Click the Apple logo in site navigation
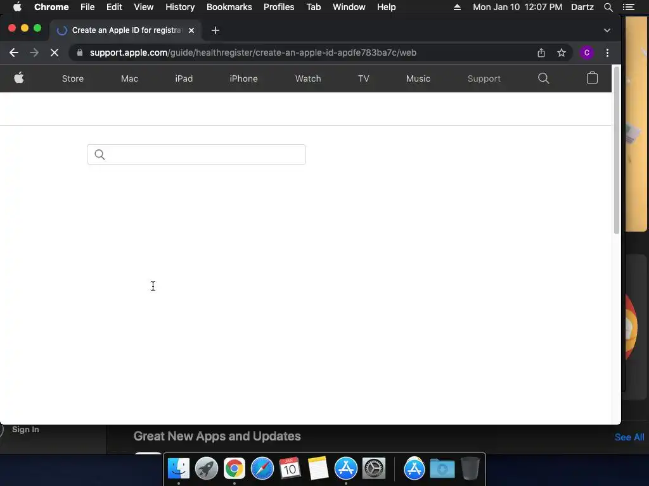The width and height of the screenshot is (649, 486). pos(19,78)
